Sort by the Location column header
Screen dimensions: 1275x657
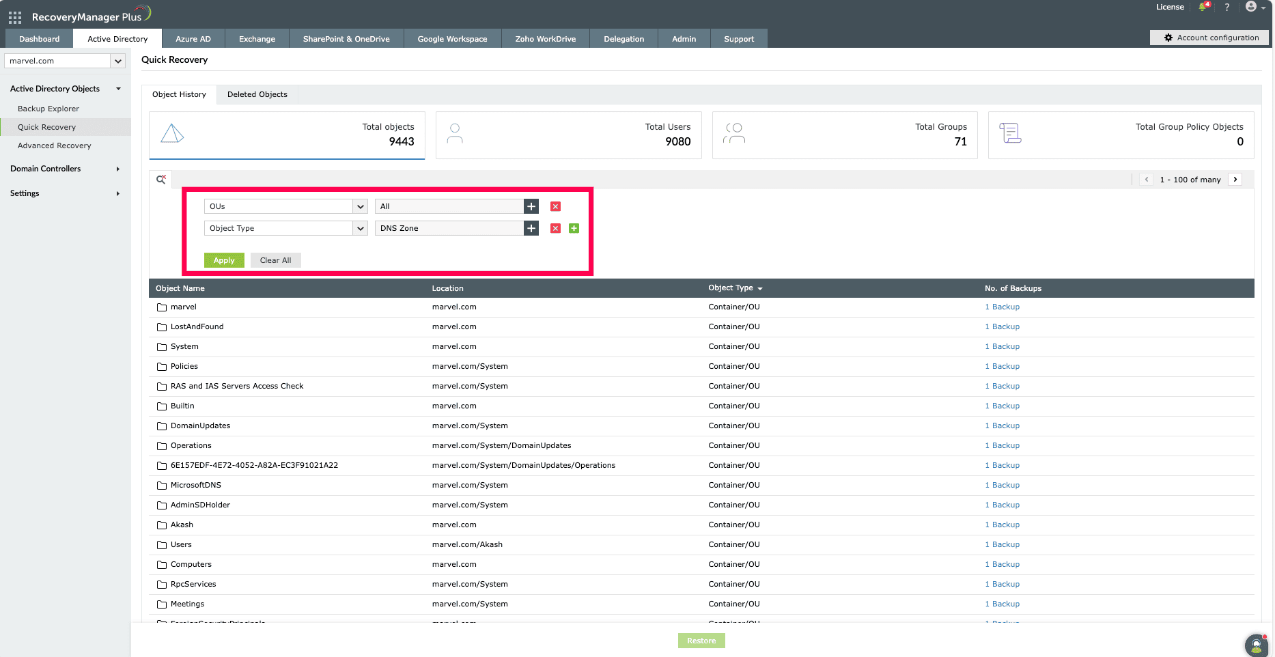click(x=448, y=288)
